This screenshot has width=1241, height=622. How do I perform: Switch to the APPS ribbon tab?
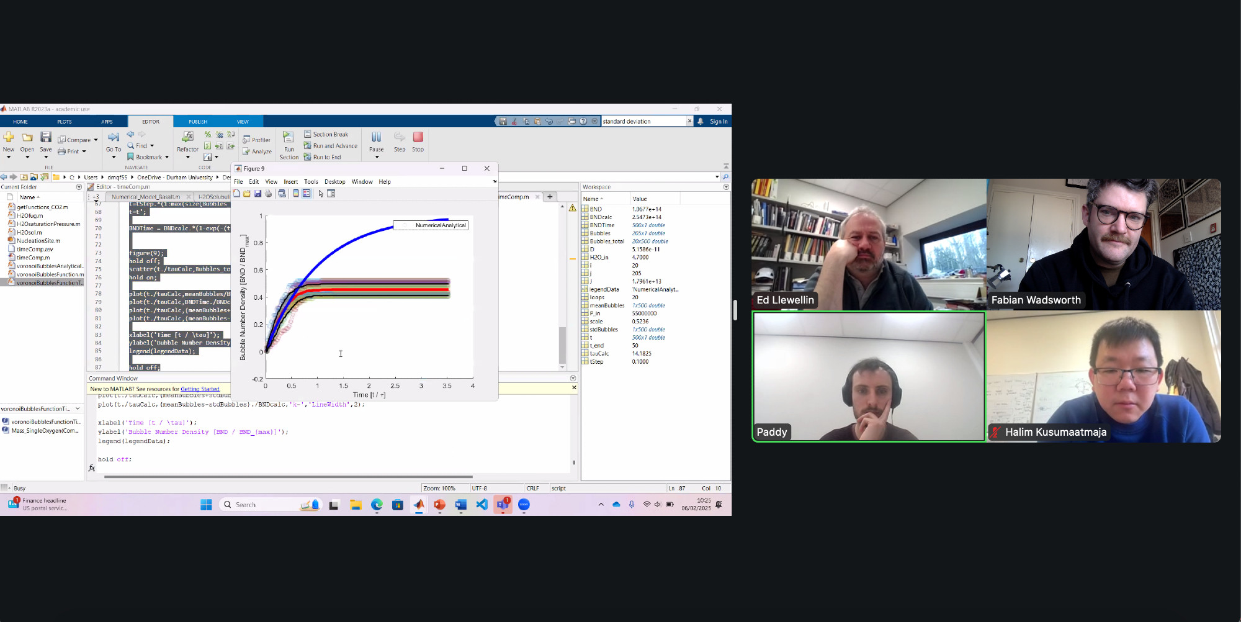107,122
